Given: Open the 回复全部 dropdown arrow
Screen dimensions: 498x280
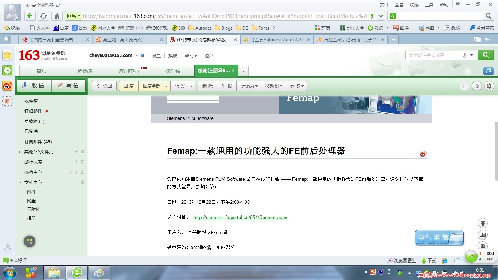Looking at the screenshot, I should click(167, 86).
